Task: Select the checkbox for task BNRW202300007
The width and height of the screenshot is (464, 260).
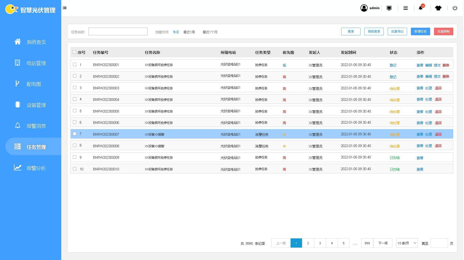Action: 74,134
